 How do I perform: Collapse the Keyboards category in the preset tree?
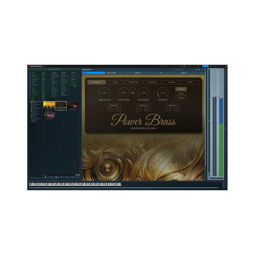click(x=31, y=111)
